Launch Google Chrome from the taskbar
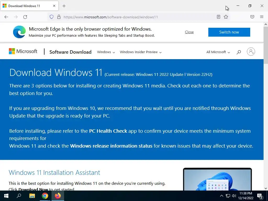The image size is (268, 201). pyautogui.click(x=45, y=196)
